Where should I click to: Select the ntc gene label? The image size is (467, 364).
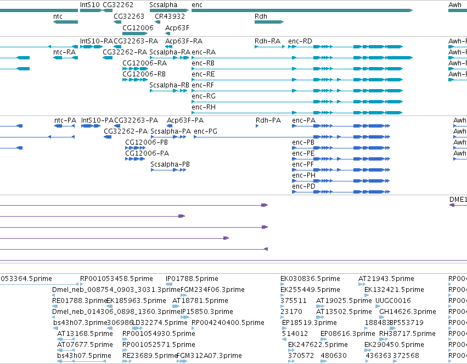coord(58,16)
